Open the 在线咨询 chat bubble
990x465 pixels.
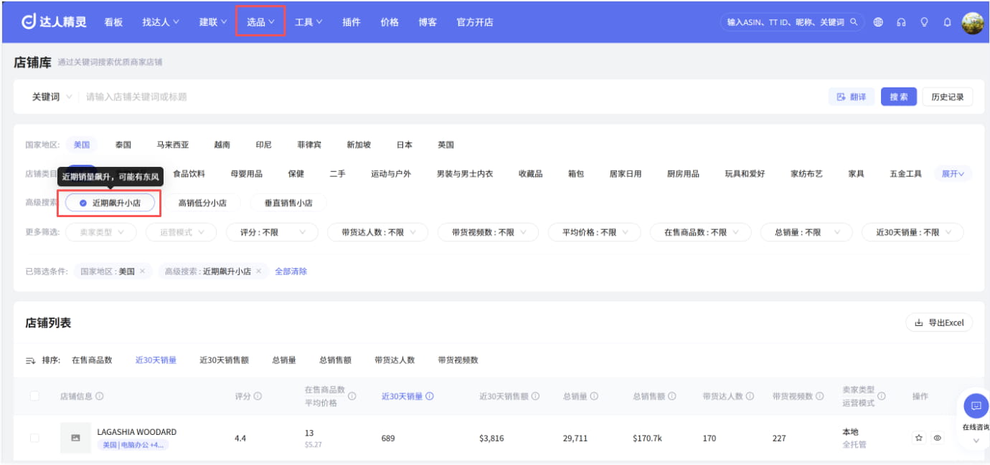[x=976, y=406]
